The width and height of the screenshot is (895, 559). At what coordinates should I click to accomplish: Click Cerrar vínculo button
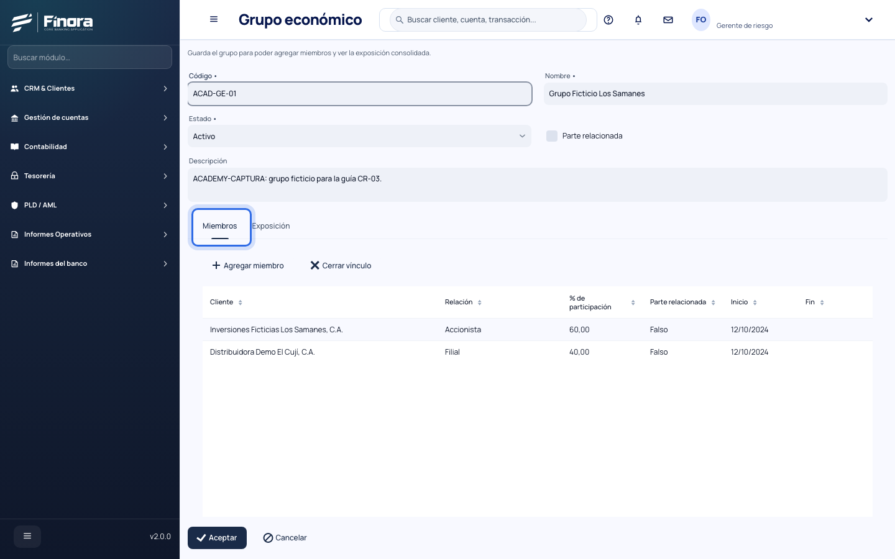[341, 265]
